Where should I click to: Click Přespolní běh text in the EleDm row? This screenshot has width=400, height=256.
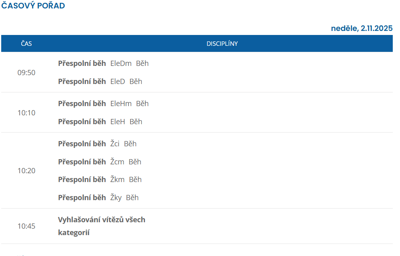click(82, 63)
